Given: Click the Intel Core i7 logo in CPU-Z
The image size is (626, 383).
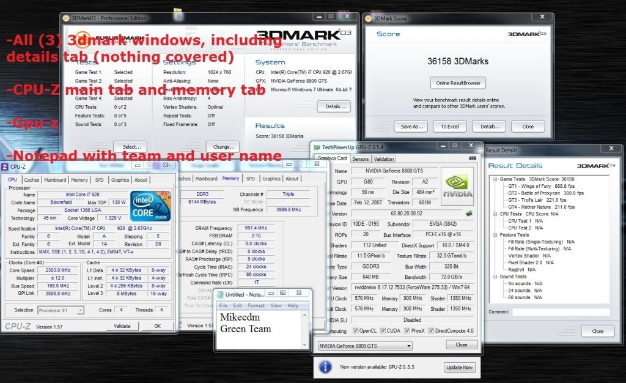Looking at the screenshot, I should (150, 206).
